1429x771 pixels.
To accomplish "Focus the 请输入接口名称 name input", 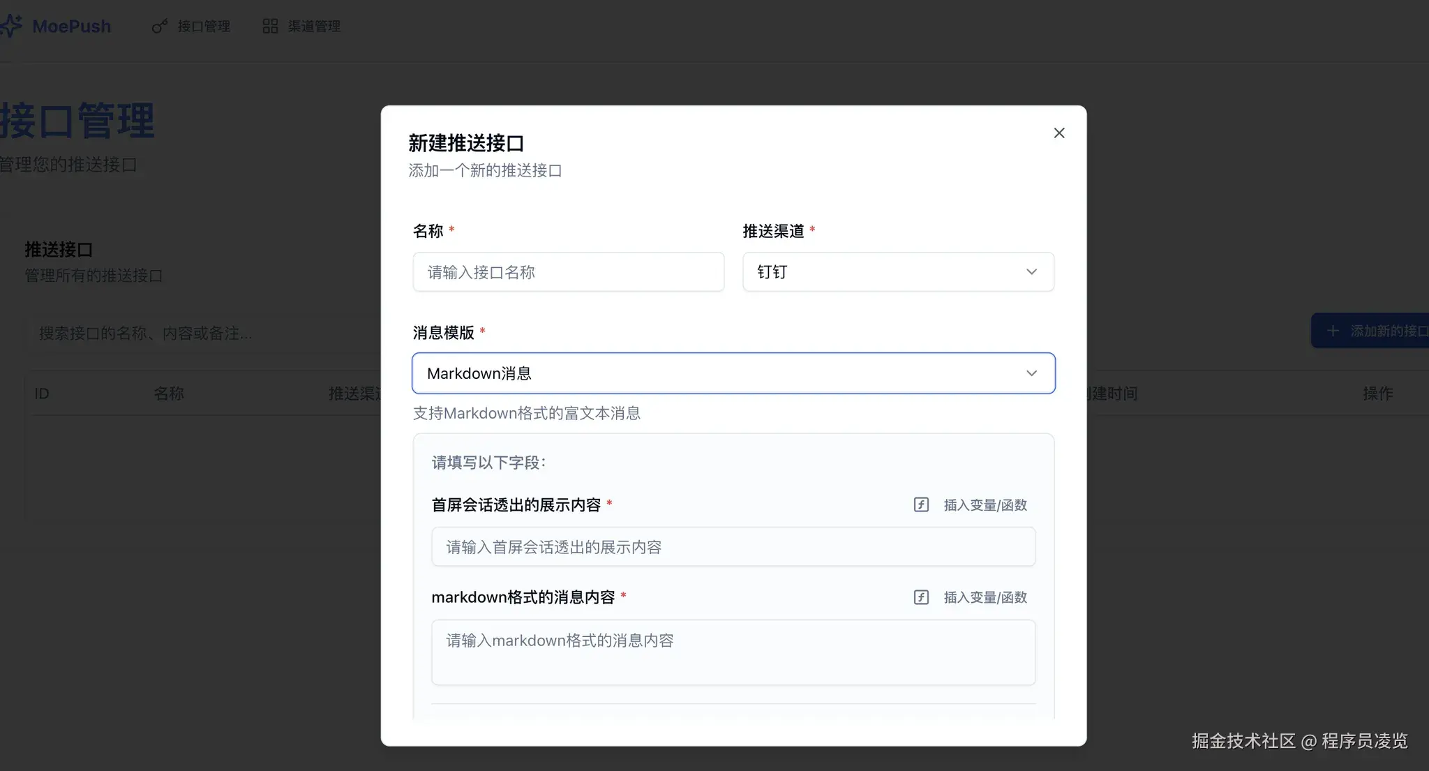I will (x=568, y=272).
